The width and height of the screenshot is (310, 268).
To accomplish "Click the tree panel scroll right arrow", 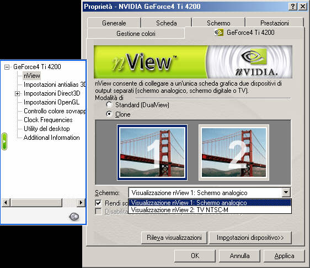I will [81, 202].
